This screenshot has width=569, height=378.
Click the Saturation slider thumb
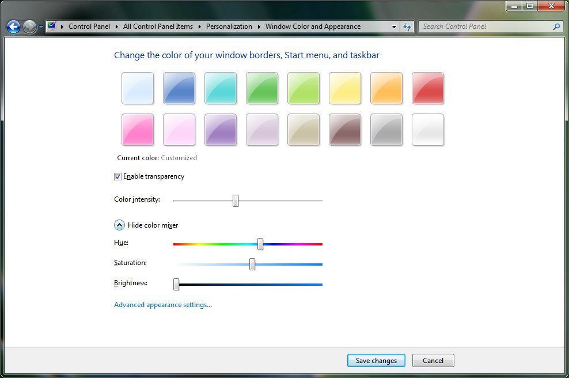(x=252, y=264)
